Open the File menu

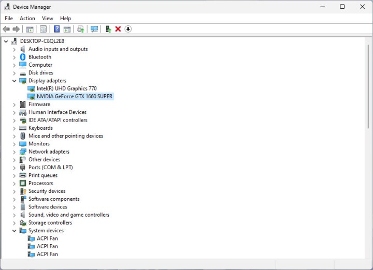point(9,18)
